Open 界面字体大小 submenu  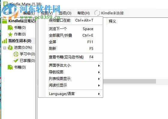point(71,66)
